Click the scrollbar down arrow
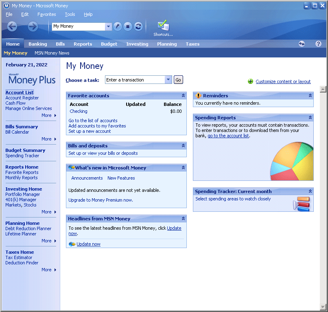 (x=323, y=307)
